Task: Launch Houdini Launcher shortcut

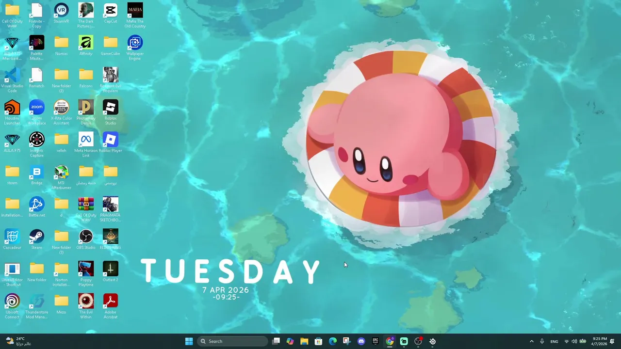Action: coord(12,113)
